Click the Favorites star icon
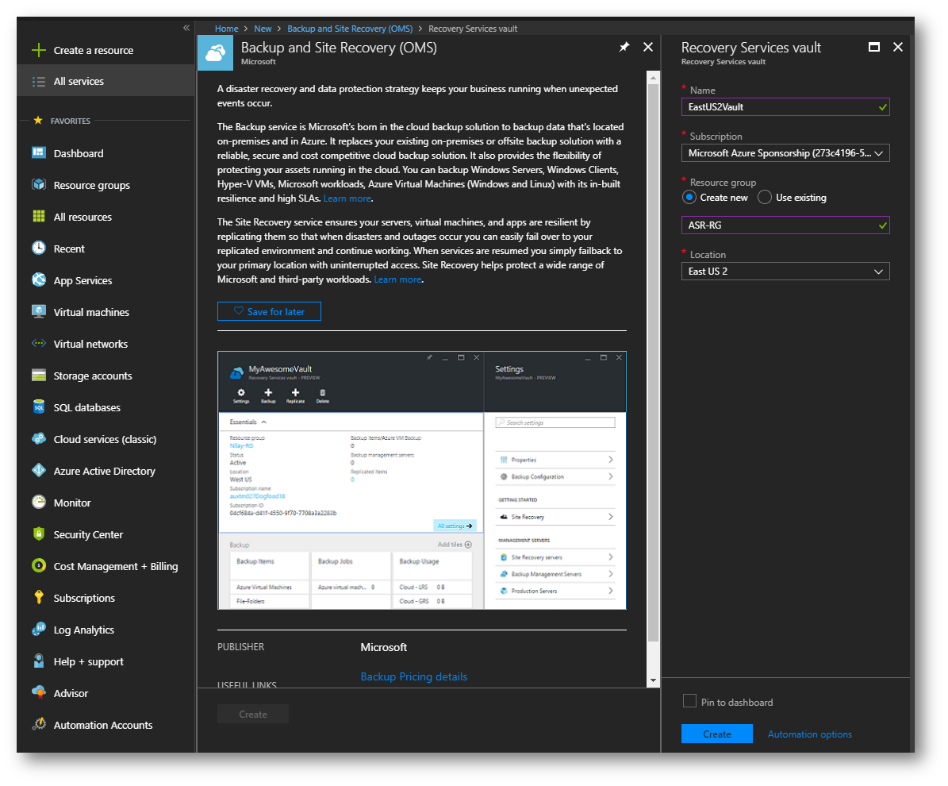This screenshot has width=948, height=786. 38,121
